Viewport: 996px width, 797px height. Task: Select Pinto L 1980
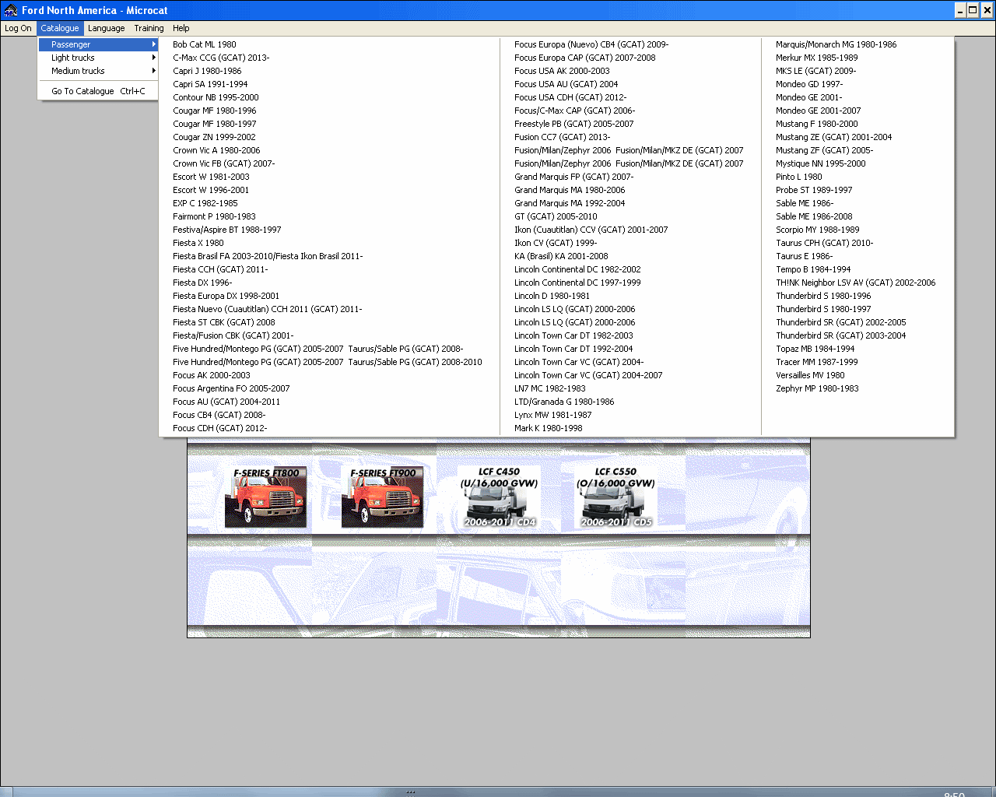pyautogui.click(x=798, y=177)
